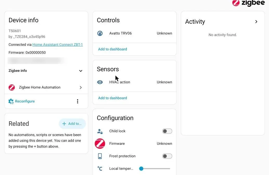
Task: Expand the Zigbee info section
Action: pos(81,71)
